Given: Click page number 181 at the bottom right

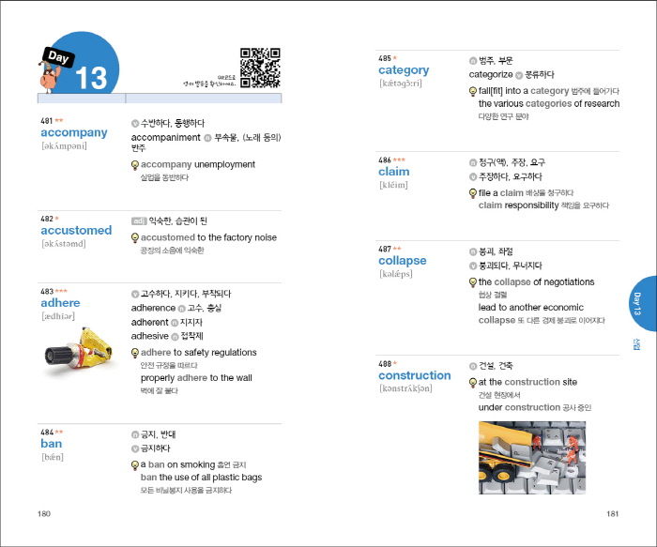Looking at the screenshot, I should click(612, 513).
